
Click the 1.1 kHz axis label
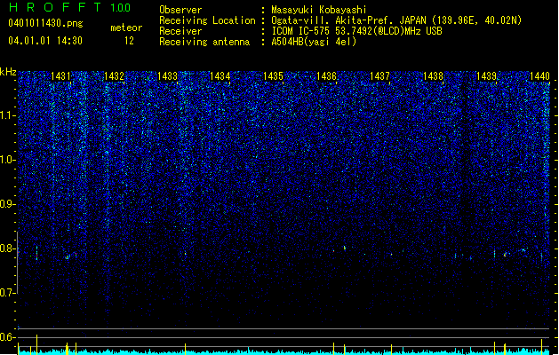(x=7, y=115)
